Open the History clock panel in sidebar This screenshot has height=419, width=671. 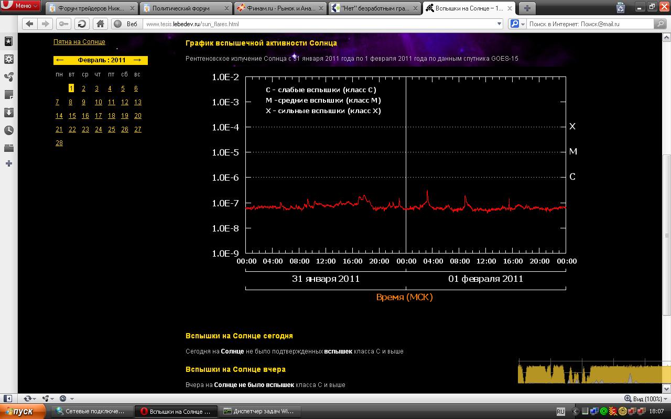[9, 130]
